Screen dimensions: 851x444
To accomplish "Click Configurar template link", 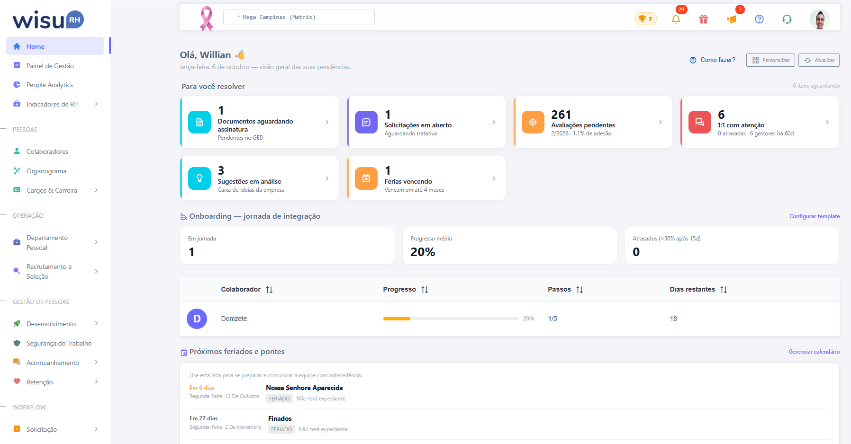I will point(815,216).
